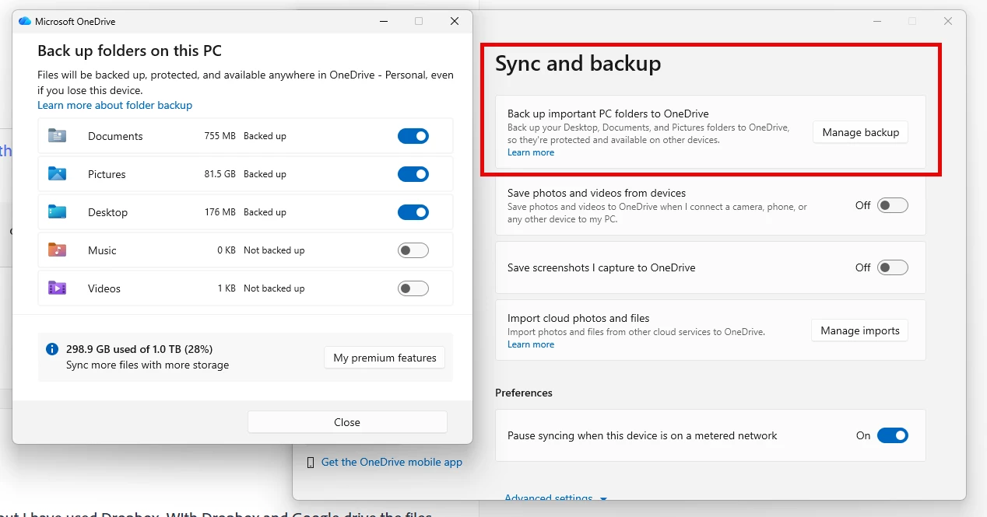Click the Desktop row label

pos(107,212)
